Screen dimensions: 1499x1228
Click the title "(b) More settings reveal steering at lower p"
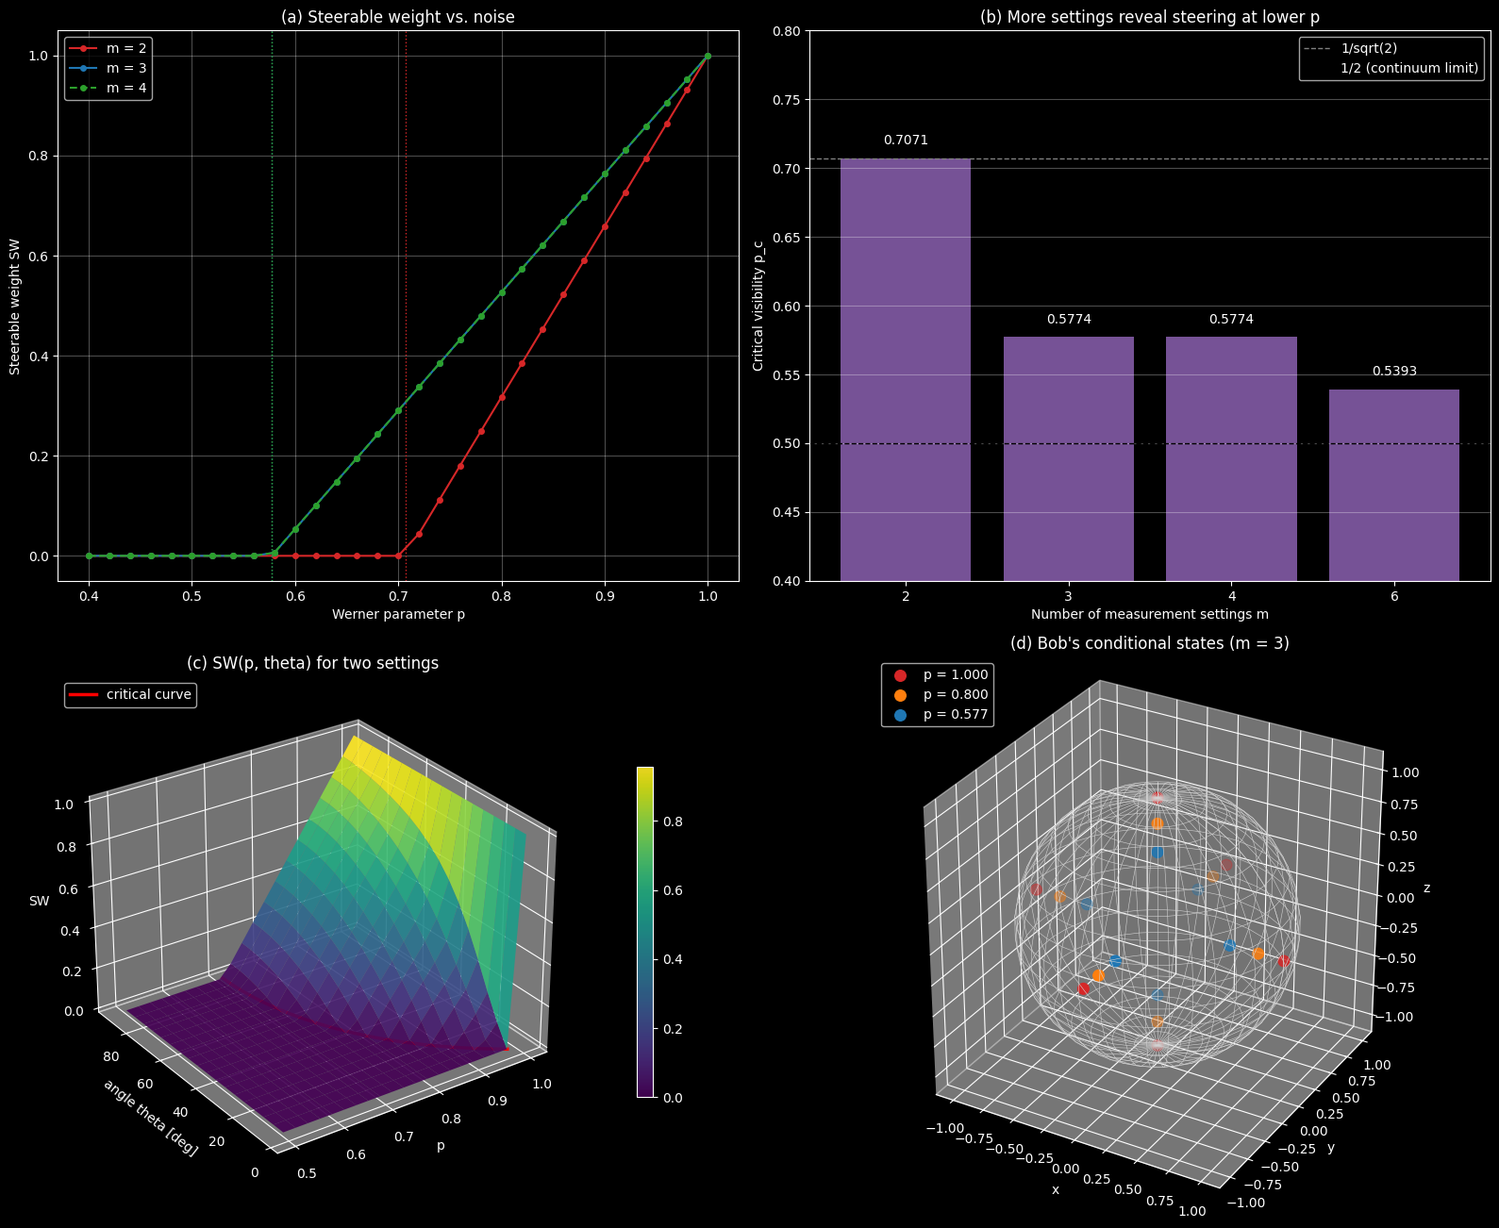[1150, 17]
